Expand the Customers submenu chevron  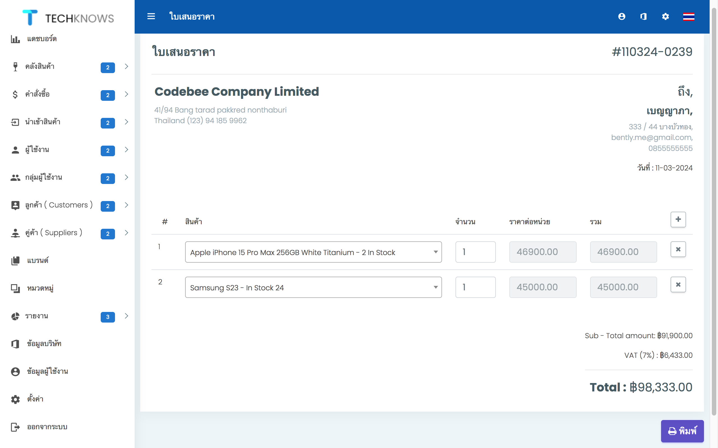coord(126,205)
